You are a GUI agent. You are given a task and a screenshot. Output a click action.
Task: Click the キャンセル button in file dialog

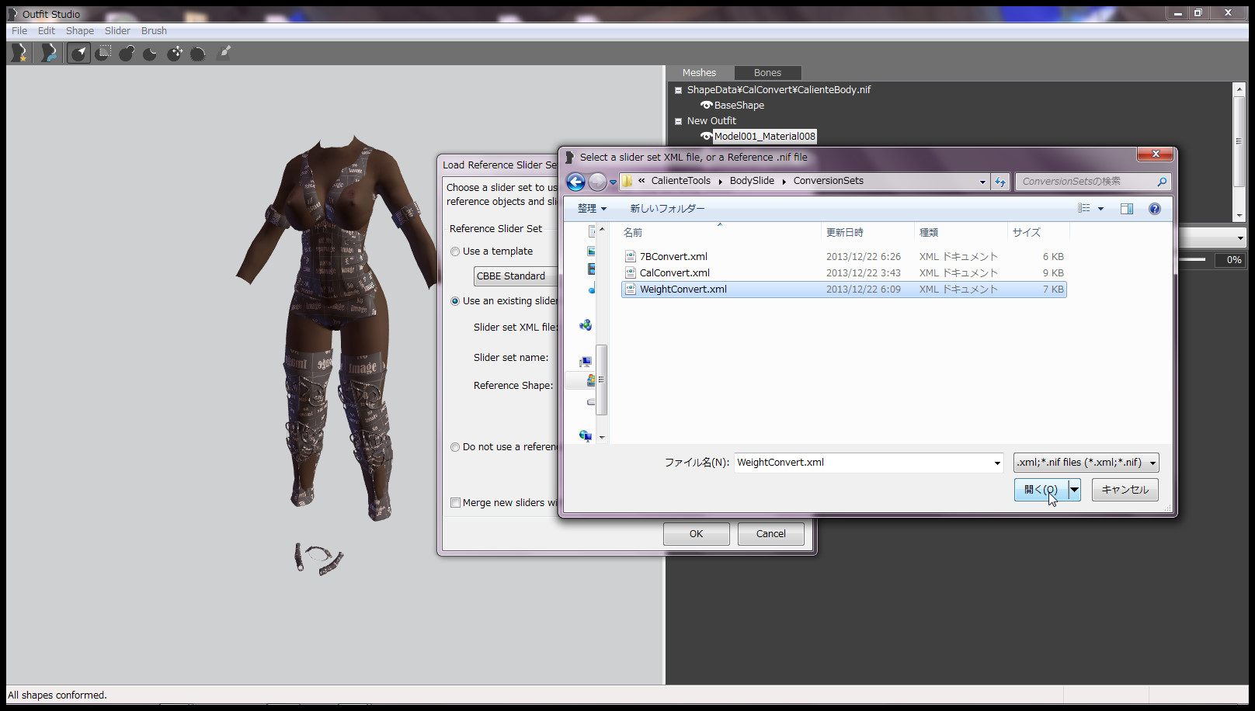tap(1125, 490)
